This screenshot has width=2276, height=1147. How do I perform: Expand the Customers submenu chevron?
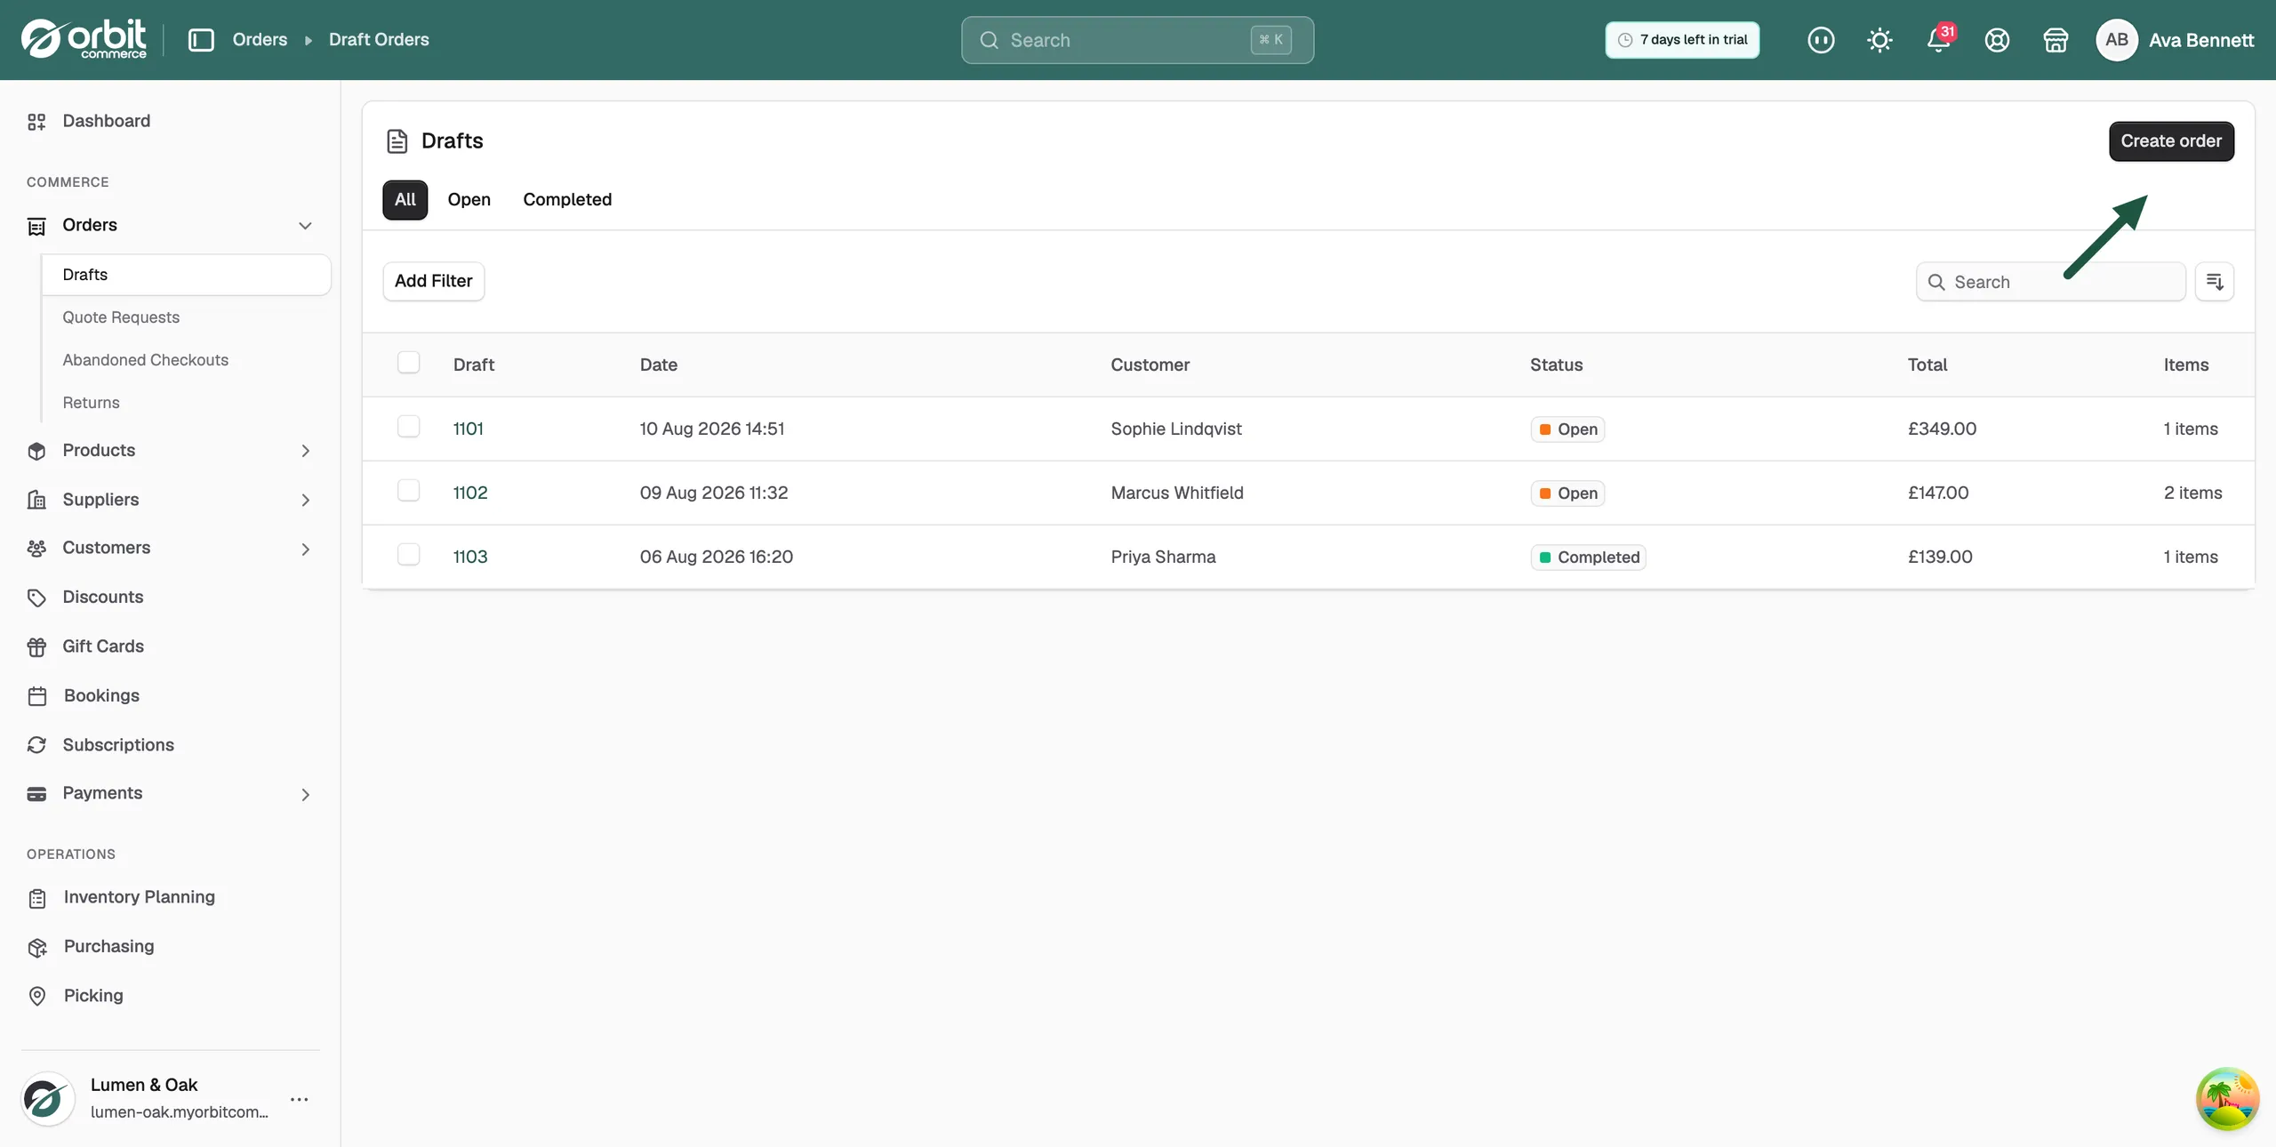coord(305,549)
